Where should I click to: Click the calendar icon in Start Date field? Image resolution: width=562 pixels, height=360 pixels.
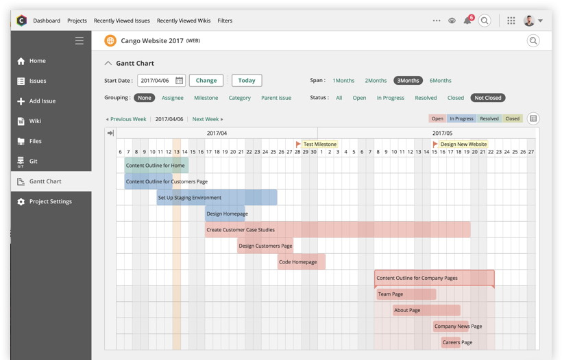[x=180, y=80]
